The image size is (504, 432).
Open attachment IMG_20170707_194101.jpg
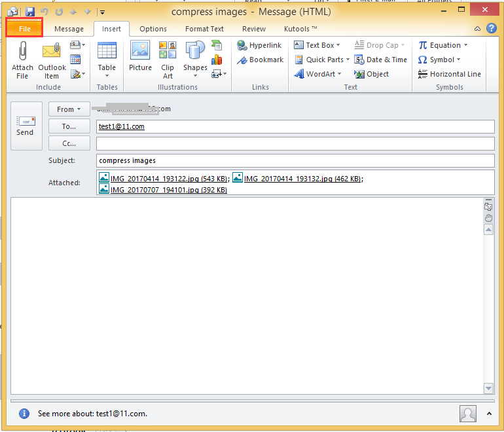click(168, 190)
